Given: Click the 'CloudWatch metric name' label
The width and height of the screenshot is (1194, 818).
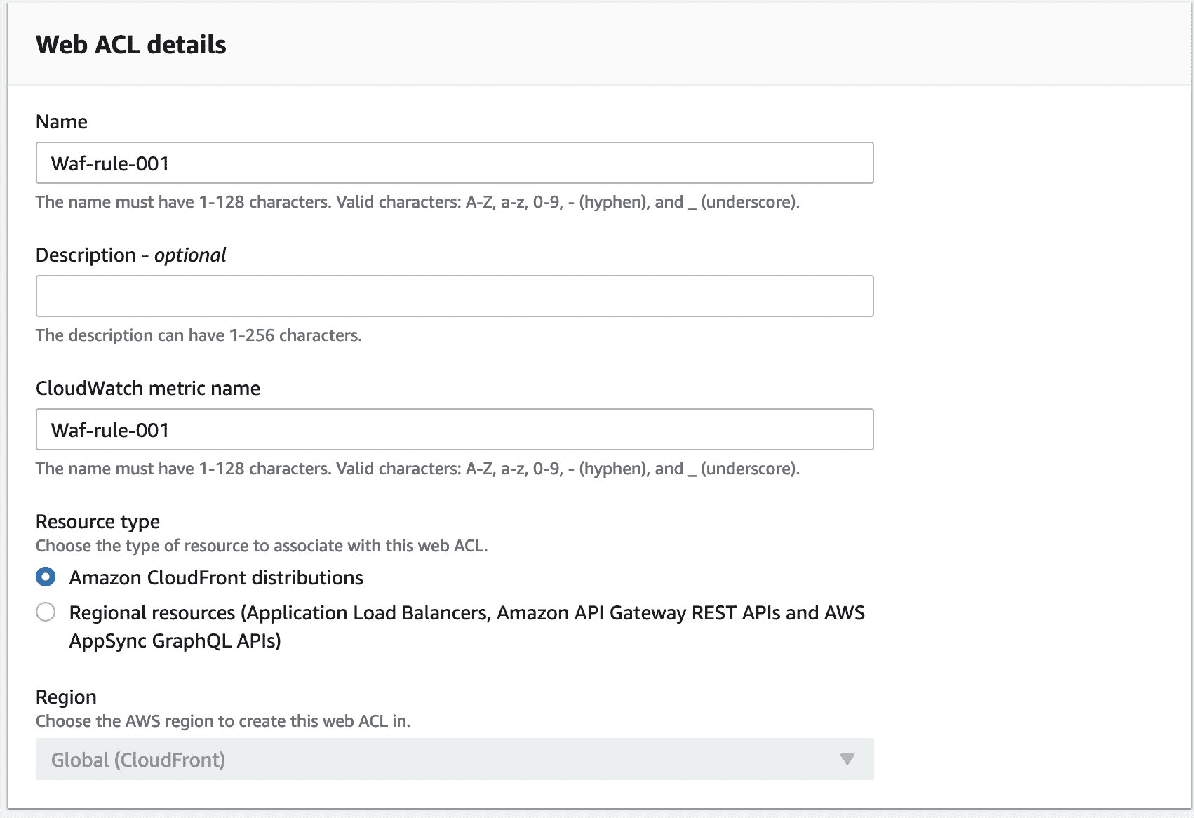Looking at the screenshot, I should (x=148, y=388).
